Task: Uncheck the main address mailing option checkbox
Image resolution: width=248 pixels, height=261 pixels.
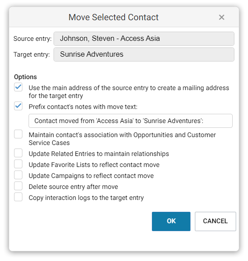Action: (x=18, y=87)
